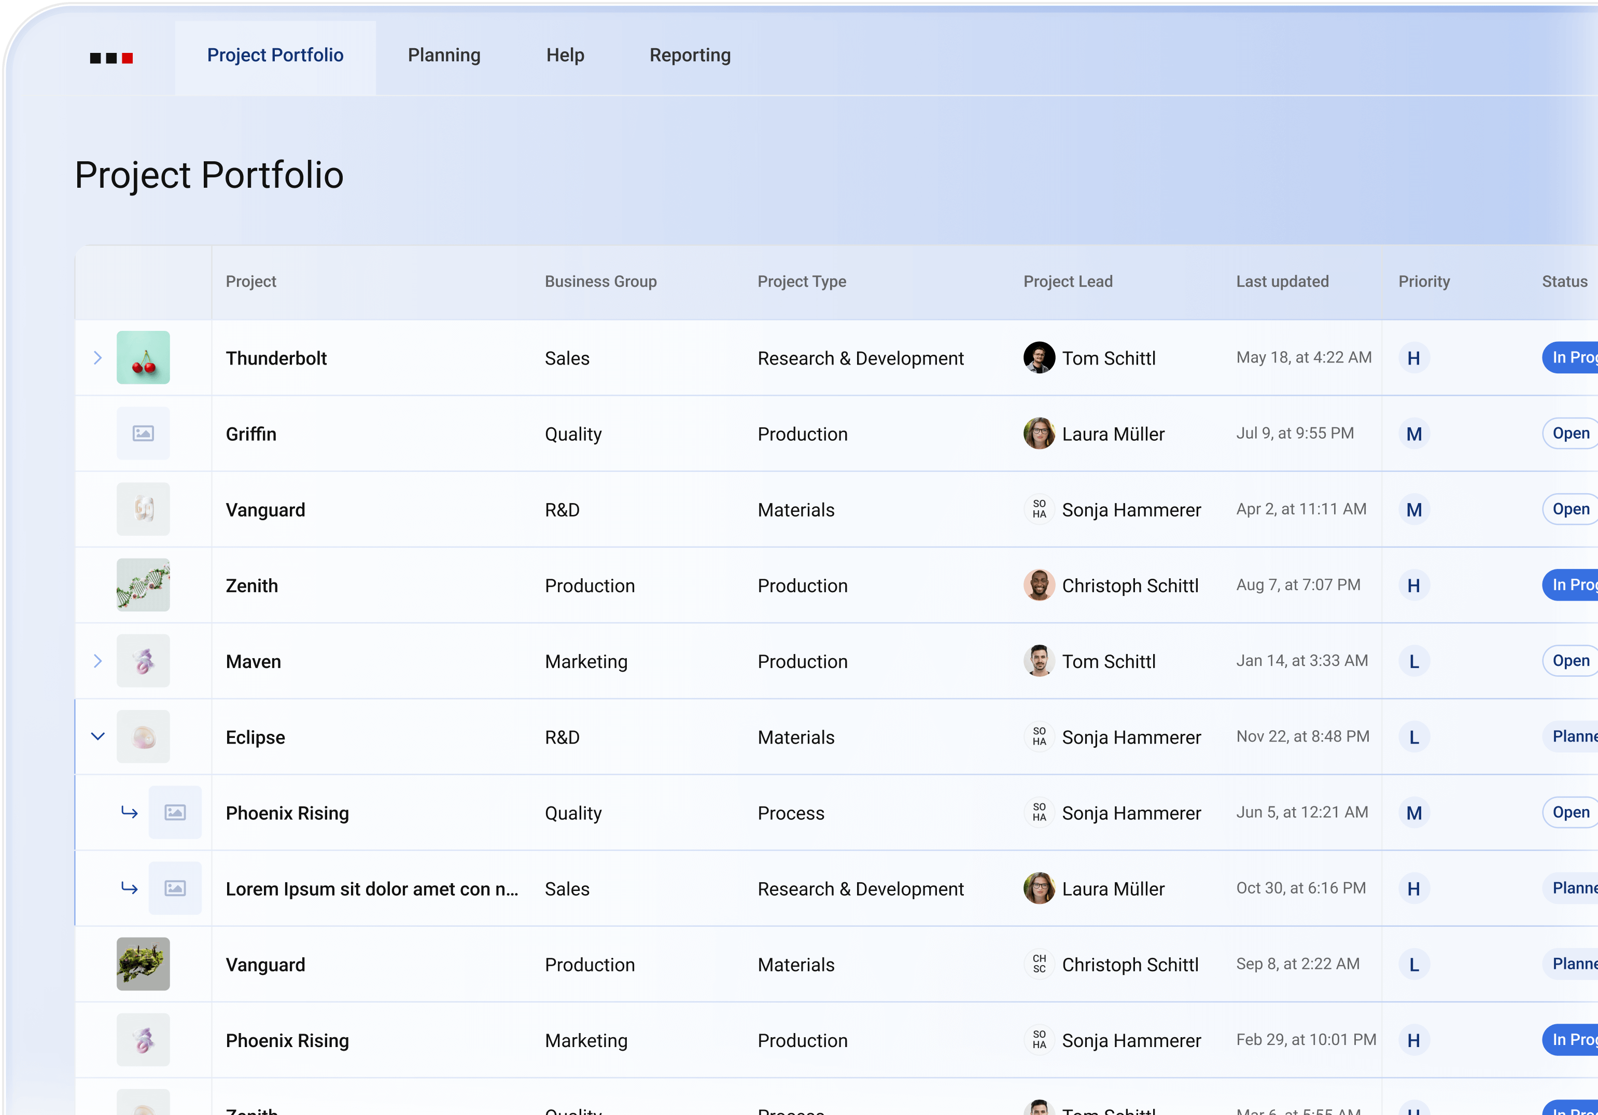Switch to the Planning tab

tap(443, 55)
